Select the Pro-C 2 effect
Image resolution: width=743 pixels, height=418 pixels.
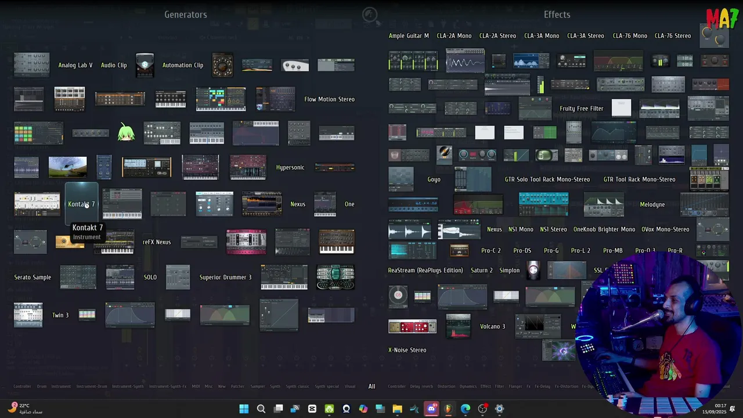(491, 251)
